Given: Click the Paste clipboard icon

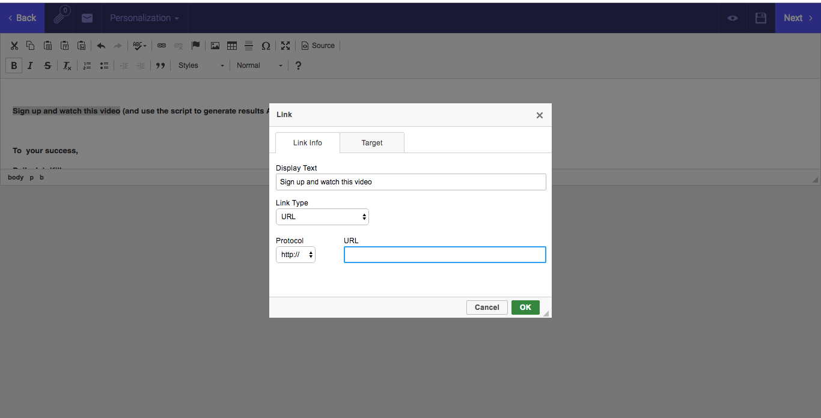Looking at the screenshot, I should click(x=47, y=46).
